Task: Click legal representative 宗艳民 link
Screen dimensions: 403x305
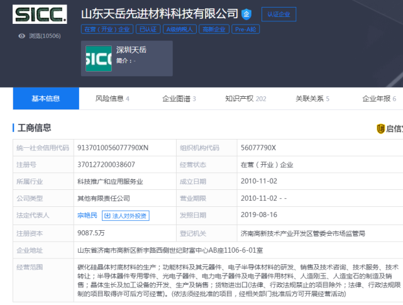Action: click(x=87, y=215)
